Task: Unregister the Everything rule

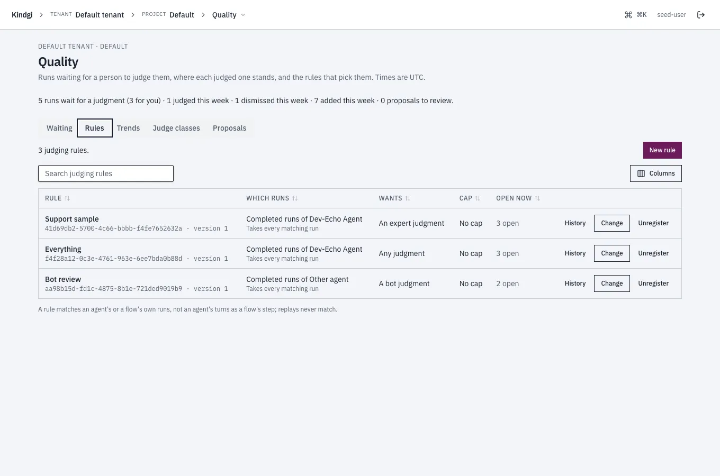Action: point(653,253)
